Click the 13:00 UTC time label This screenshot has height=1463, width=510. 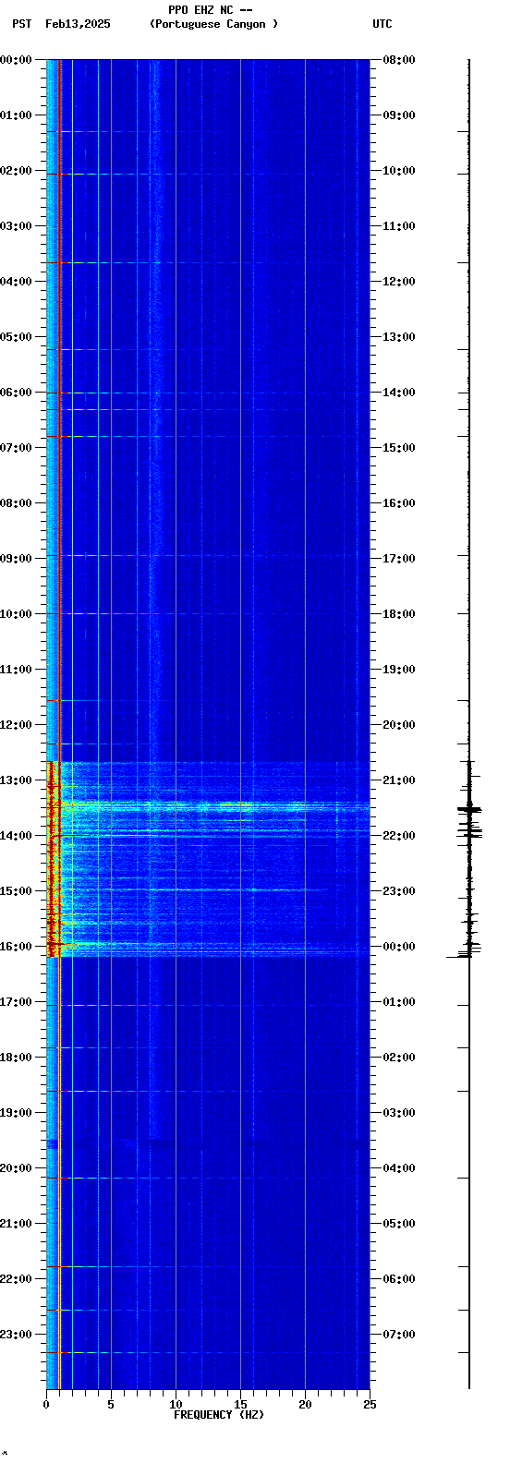point(398,337)
